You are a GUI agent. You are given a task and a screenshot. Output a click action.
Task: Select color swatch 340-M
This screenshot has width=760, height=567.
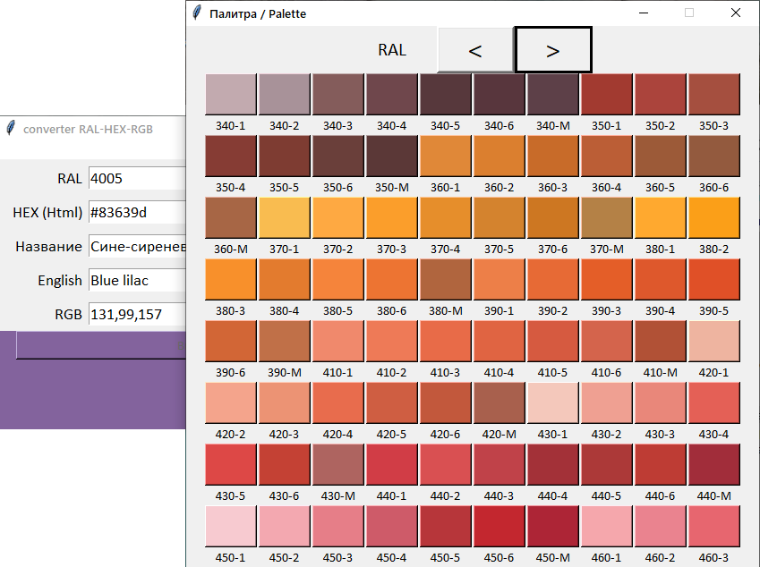(x=553, y=94)
